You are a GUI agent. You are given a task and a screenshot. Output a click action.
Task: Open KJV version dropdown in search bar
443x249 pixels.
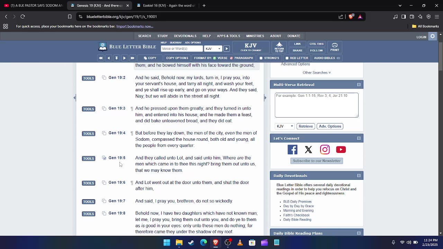coord(213,49)
